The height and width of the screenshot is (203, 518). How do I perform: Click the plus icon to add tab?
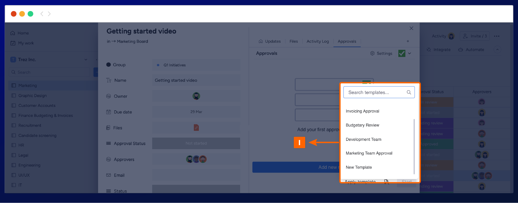[408, 41]
